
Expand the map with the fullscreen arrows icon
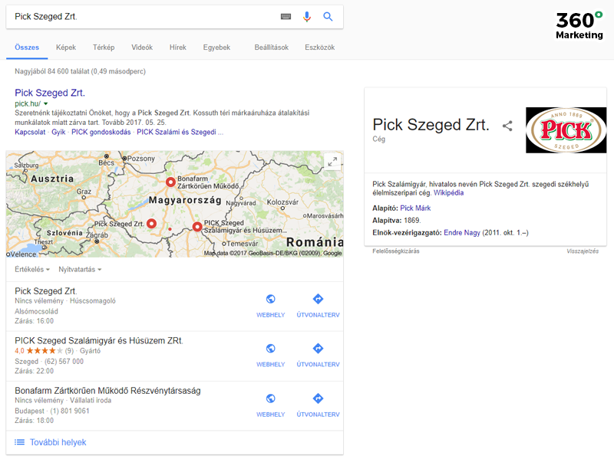point(332,161)
